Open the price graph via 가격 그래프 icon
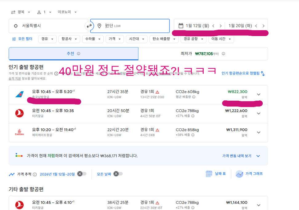This screenshot has height=210, width=299. tap(239, 173)
